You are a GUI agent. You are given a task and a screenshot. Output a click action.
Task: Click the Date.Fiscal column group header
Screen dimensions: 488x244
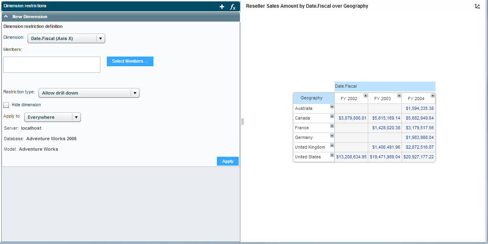[x=385, y=86]
